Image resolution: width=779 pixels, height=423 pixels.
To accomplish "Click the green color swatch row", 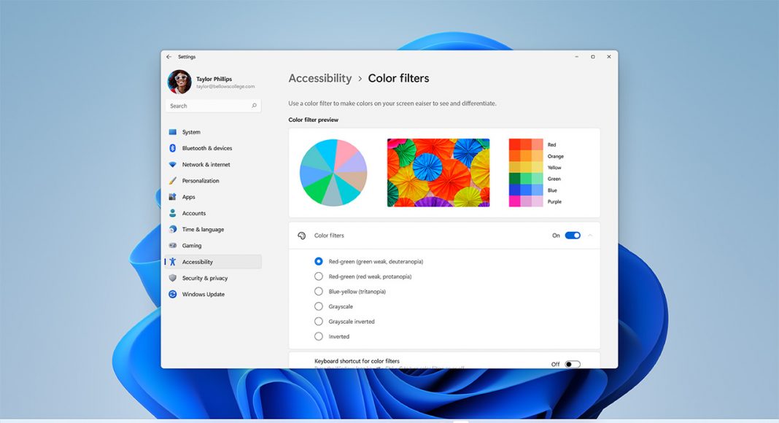I will [x=526, y=178].
